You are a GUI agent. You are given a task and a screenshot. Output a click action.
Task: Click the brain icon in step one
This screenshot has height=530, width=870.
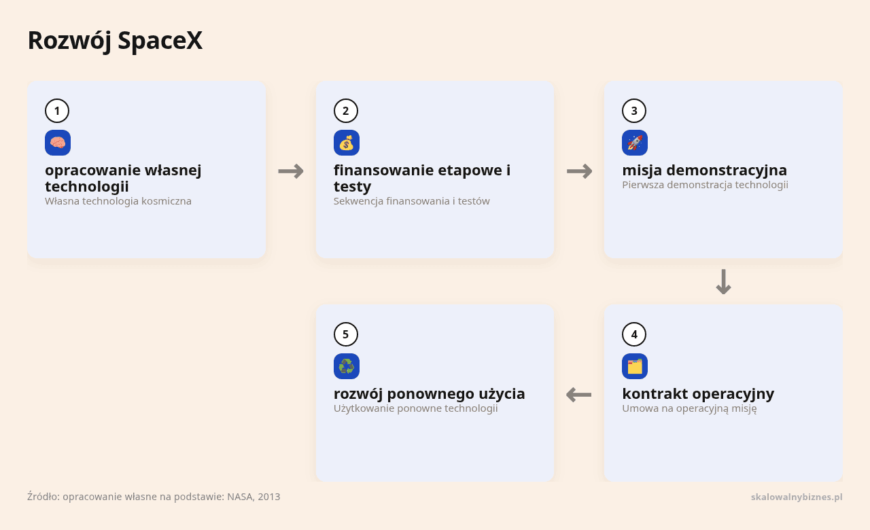pos(58,143)
